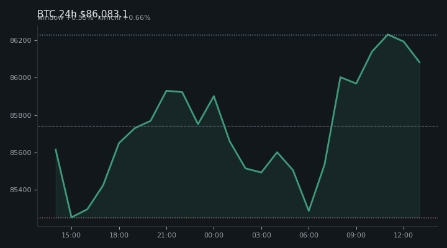Click the 18:00 time axis label
The height and width of the screenshot is (248, 447).
tap(119, 235)
